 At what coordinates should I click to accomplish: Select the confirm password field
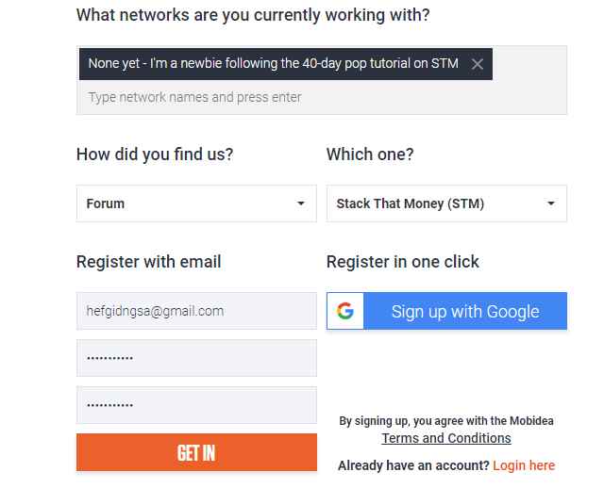196,404
